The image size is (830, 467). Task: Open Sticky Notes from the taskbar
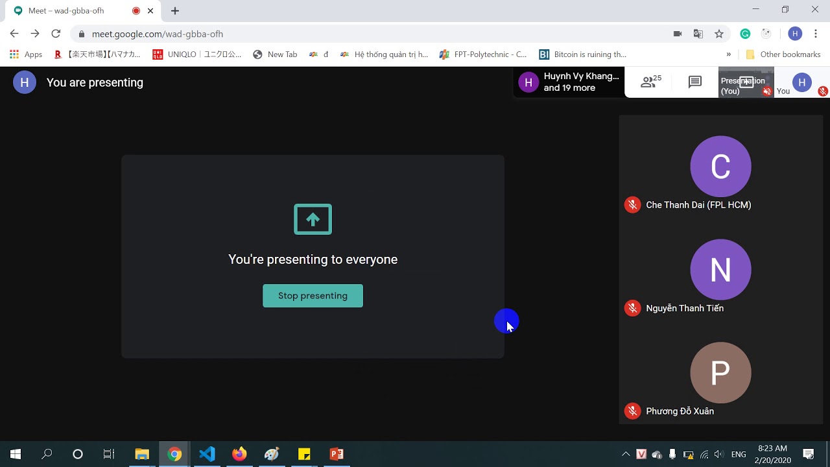coord(304,454)
